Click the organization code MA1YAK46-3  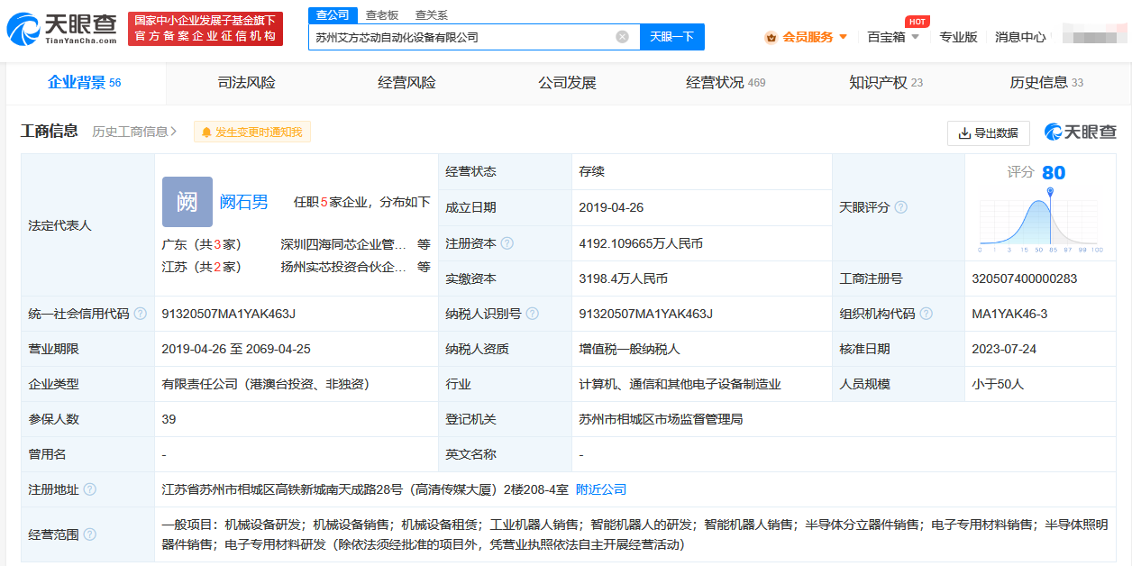(x=1009, y=314)
